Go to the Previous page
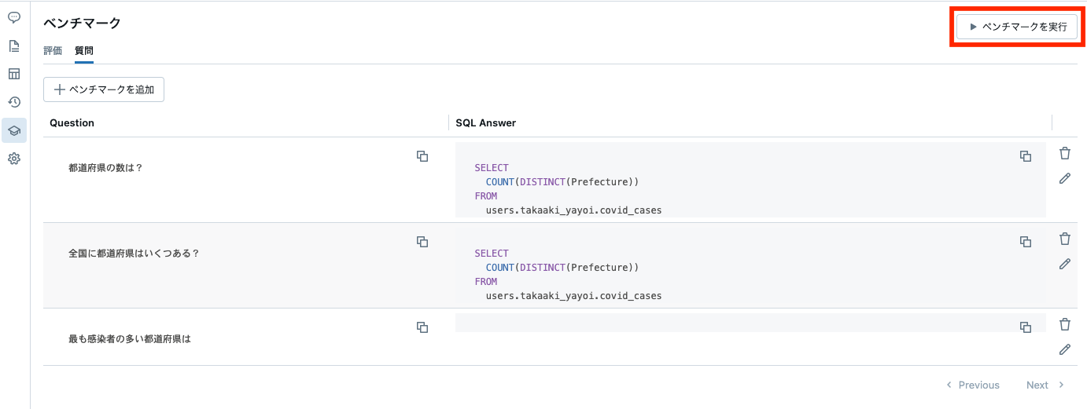Screen dimensions: 1087x409 point(973,385)
